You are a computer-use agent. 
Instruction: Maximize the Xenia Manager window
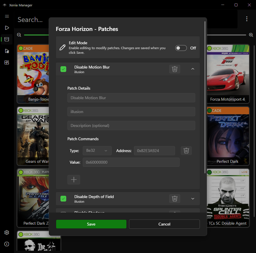point(236,5)
